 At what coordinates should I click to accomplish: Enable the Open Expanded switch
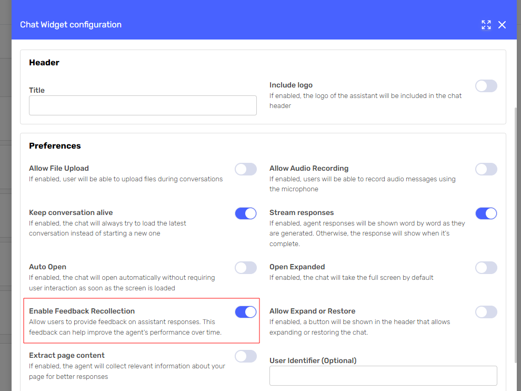[486, 268]
